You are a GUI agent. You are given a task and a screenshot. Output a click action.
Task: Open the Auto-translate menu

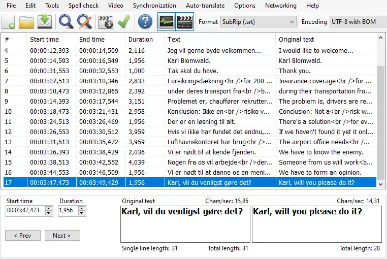(205, 6)
